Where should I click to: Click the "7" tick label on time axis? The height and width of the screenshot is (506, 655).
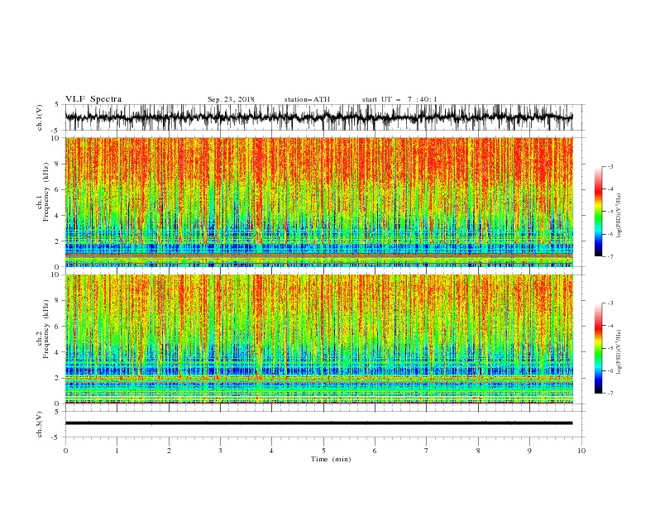427,451
